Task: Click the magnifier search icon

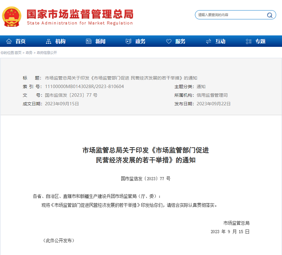Action: 269,15
